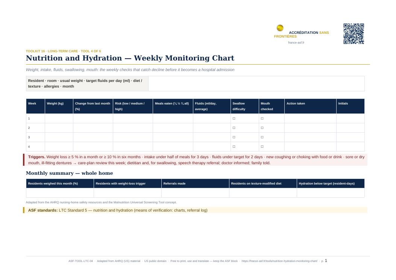Image resolution: width=396 pixels, height=280 pixels.
Task: Click the empty cell under Residents with weight-loss trigger
Action: pyautogui.click(x=127, y=193)
